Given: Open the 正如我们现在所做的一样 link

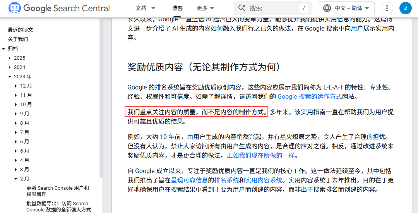Looking at the screenshot, I should (260, 155).
